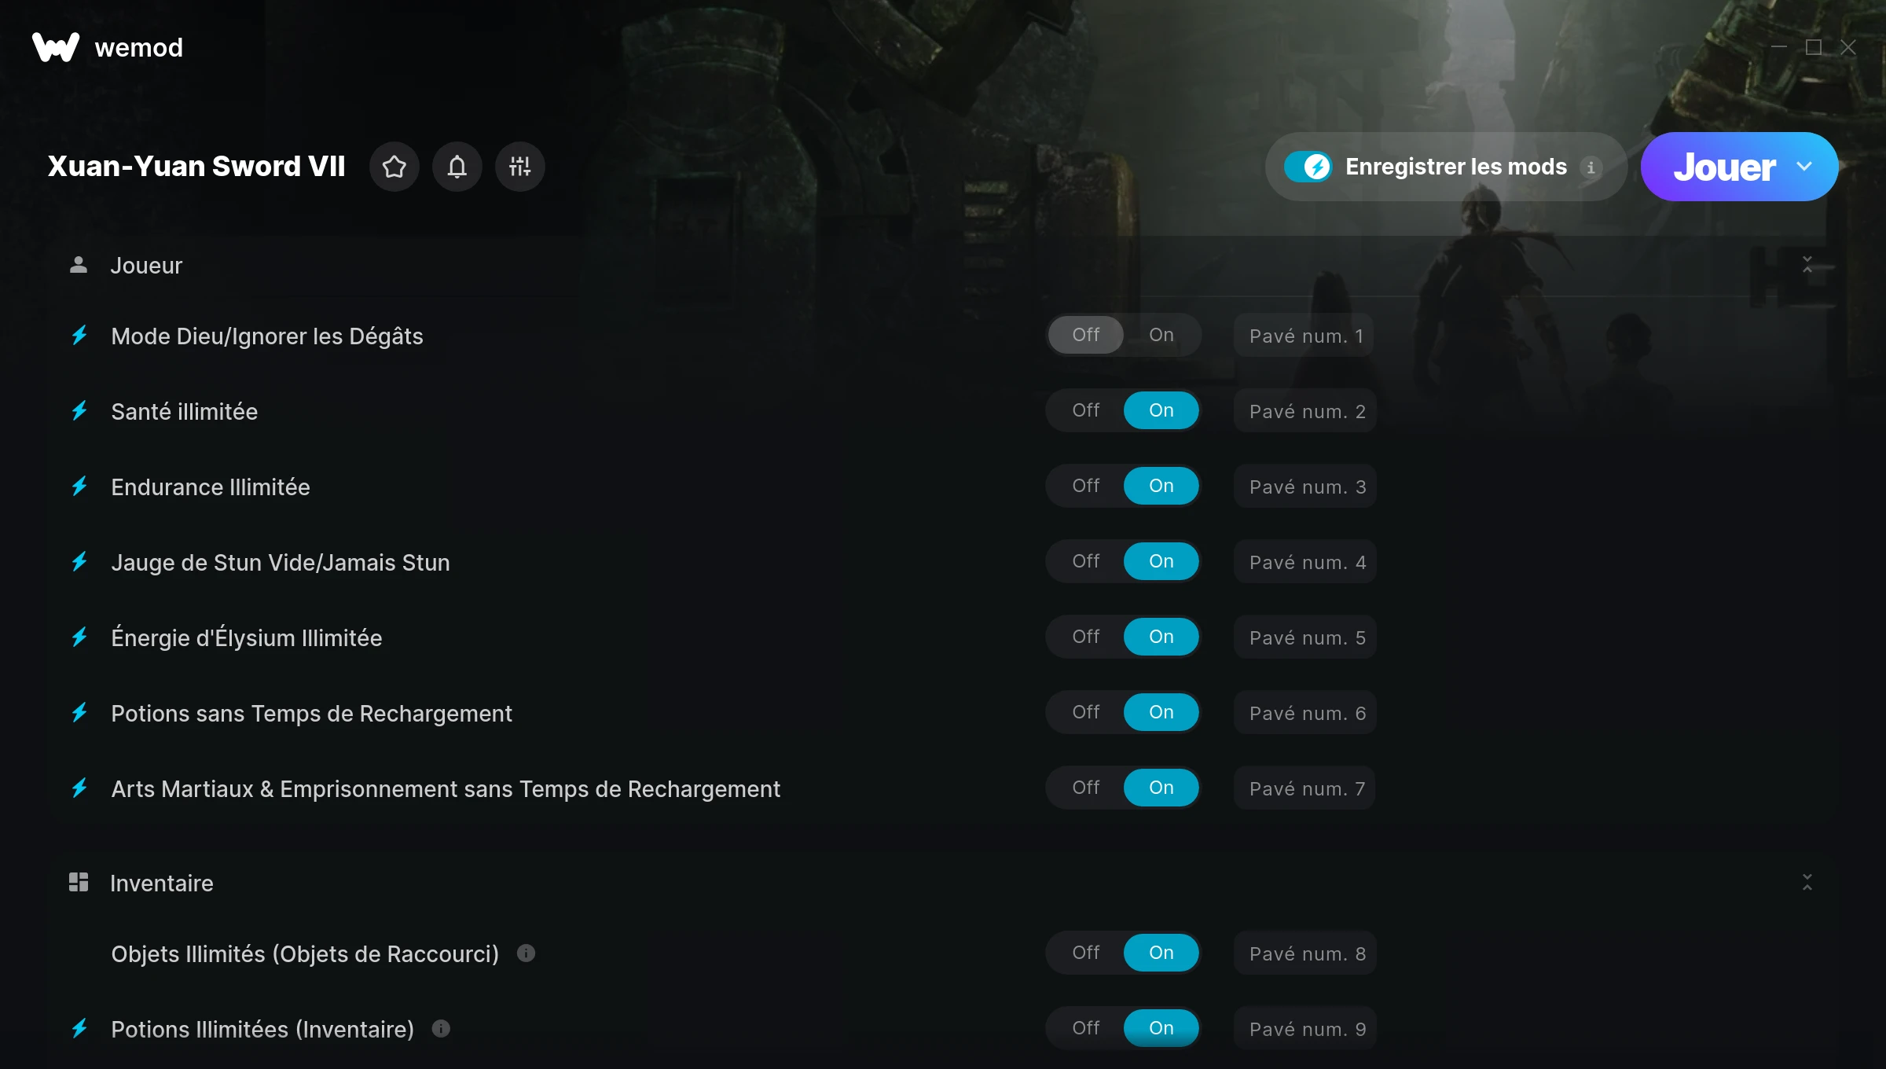Change the Pavé num. 7 hotkey binding
The height and width of the screenshot is (1069, 1886).
[x=1306, y=788]
